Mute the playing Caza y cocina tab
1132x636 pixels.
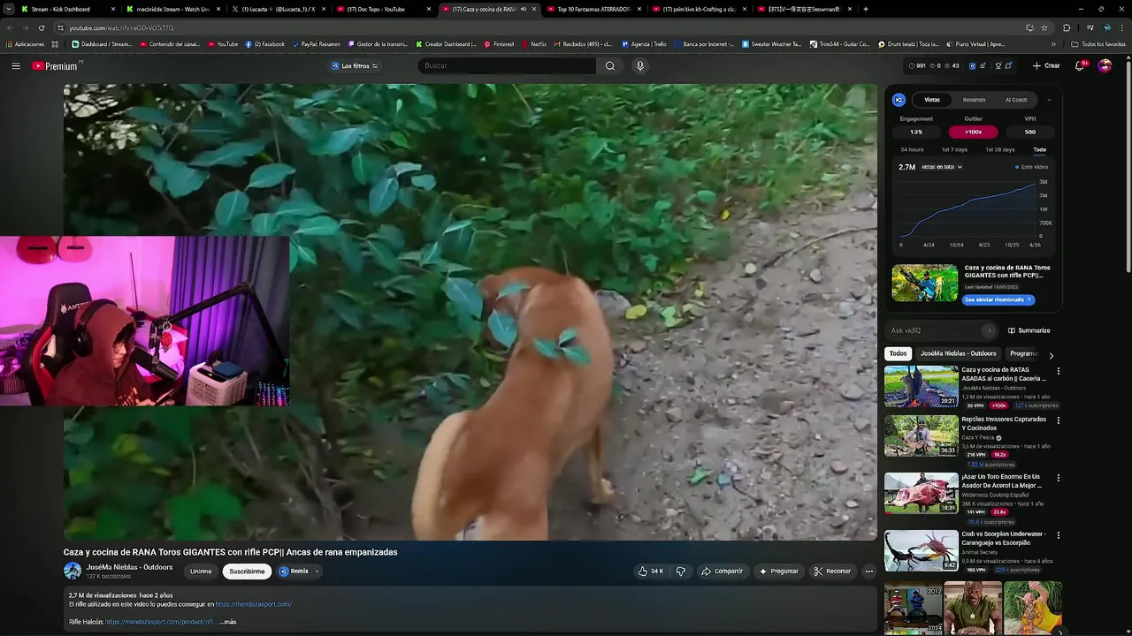524,9
